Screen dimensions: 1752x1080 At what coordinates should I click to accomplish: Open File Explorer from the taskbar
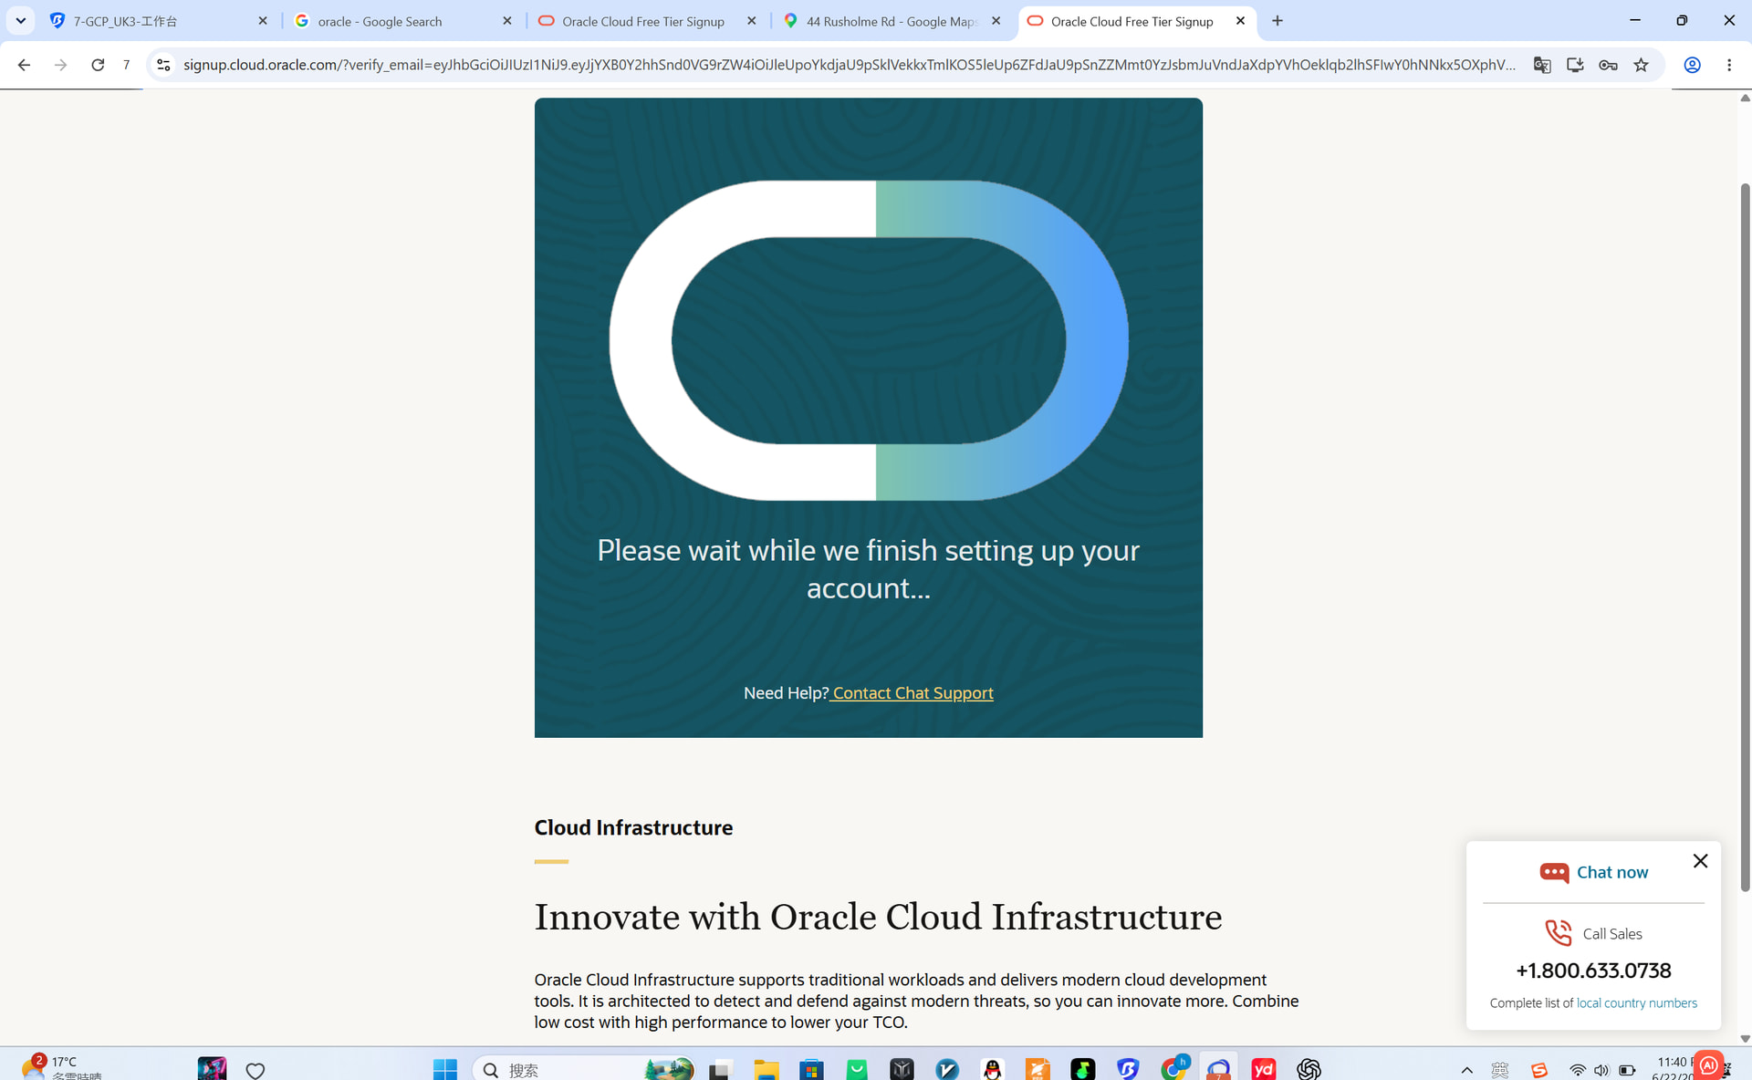click(766, 1069)
